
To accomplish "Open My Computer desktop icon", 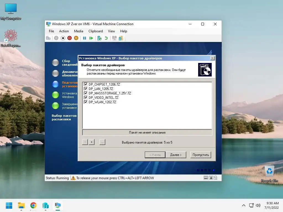I will pyautogui.click(x=11, y=12).
